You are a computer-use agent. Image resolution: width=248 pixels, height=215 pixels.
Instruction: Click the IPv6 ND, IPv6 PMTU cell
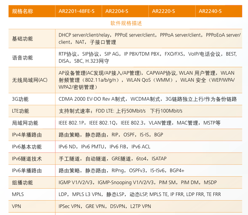pos(149,147)
